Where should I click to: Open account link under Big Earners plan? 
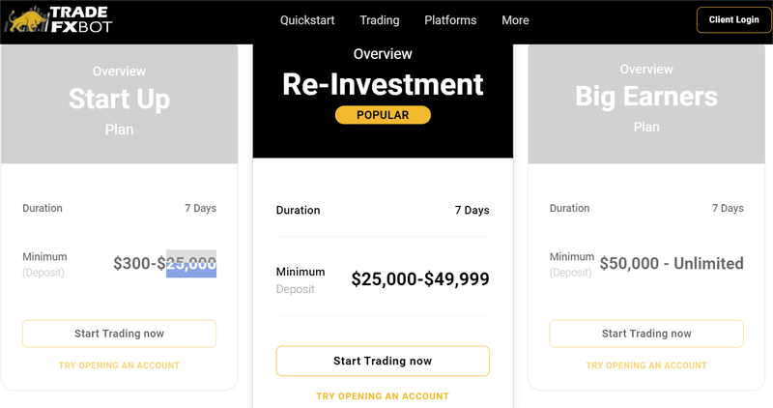646,365
